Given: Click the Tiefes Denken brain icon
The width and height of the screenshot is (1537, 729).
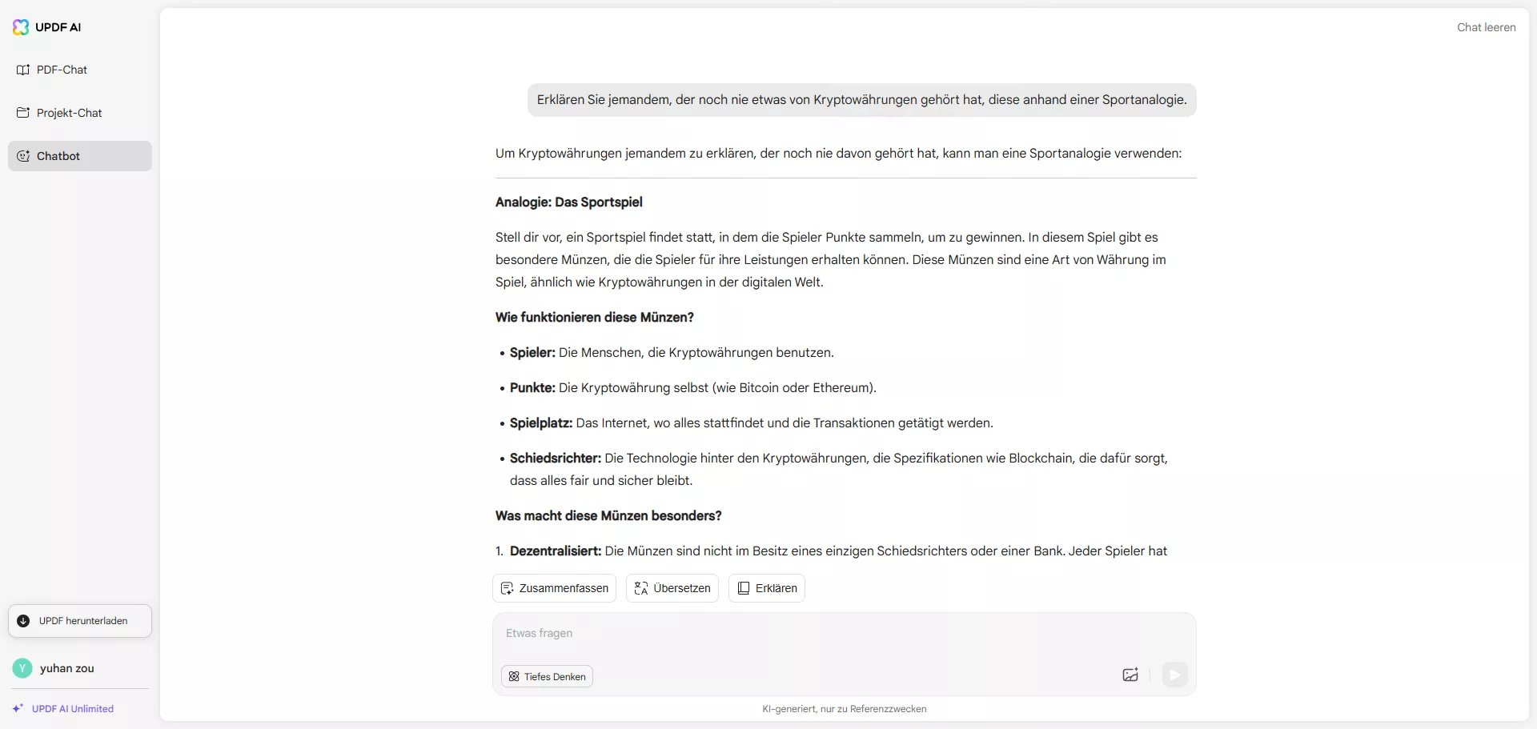Looking at the screenshot, I should (513, 676).
